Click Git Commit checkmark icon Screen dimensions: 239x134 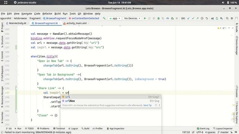[x=193, y=18]
